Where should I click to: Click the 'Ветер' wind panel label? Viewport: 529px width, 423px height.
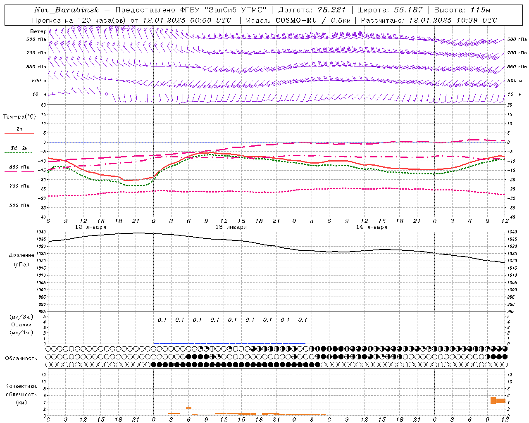pos(38,31)
